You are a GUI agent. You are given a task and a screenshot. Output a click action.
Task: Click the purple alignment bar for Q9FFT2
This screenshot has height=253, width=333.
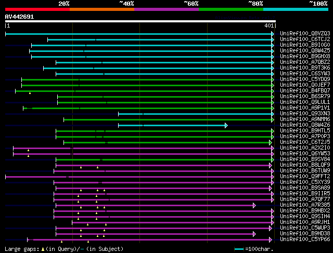[138, 177]
